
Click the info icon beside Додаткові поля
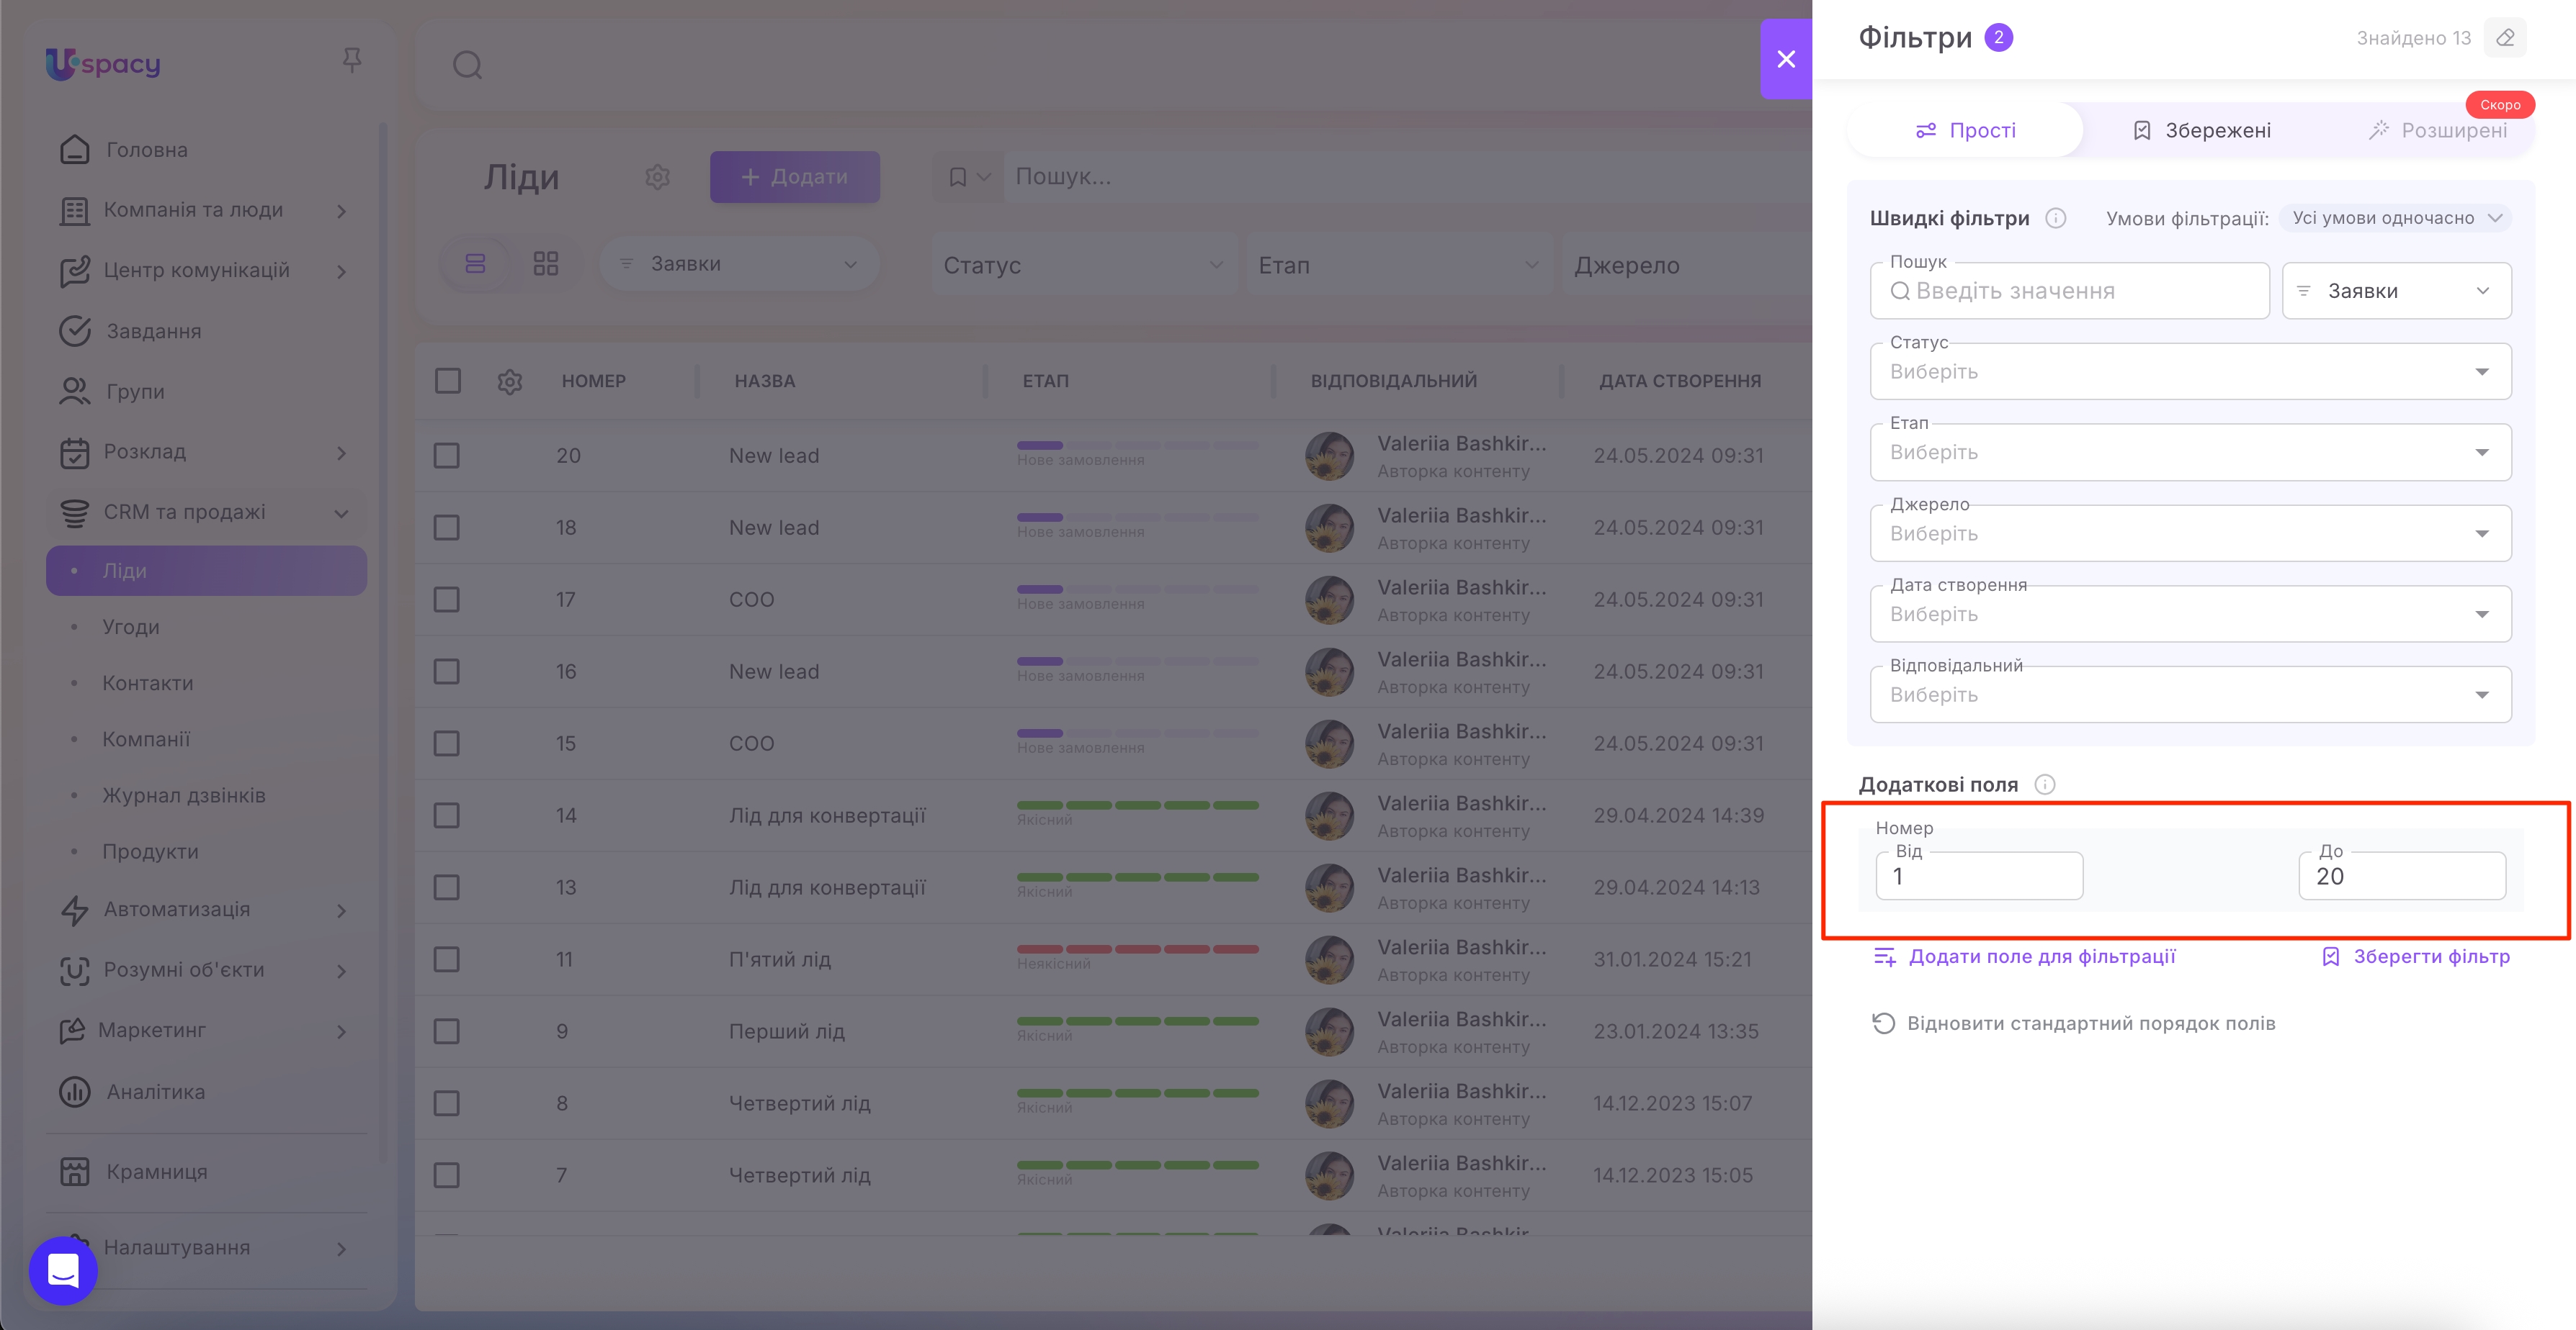(2045, 784)
